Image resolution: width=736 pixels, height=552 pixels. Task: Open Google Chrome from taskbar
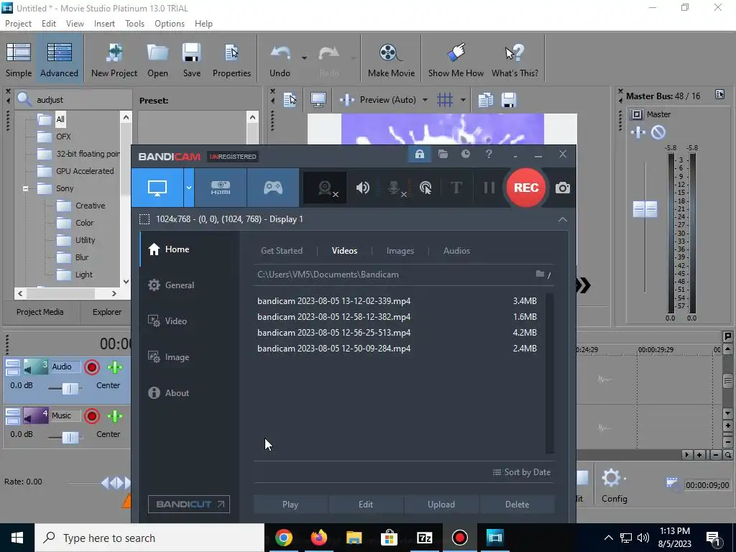tap(283, 538)
